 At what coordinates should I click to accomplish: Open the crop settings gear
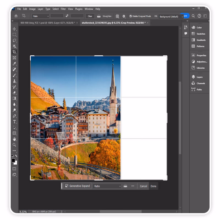(124, 16)
